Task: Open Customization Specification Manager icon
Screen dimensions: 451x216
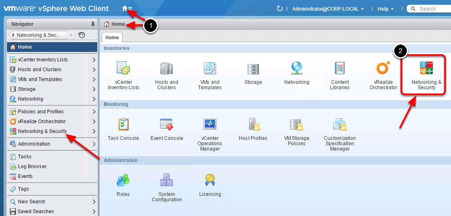Action: pyautogui.click(x=340, y=124)
